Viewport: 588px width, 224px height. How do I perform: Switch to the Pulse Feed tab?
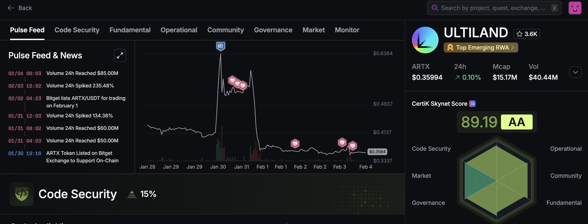27,30
